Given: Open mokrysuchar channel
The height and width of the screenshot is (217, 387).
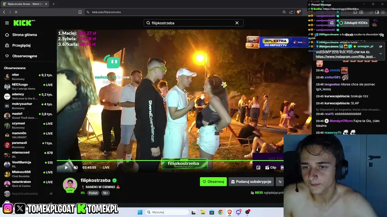Looking at the screenshot, I should tap(28, 106).
